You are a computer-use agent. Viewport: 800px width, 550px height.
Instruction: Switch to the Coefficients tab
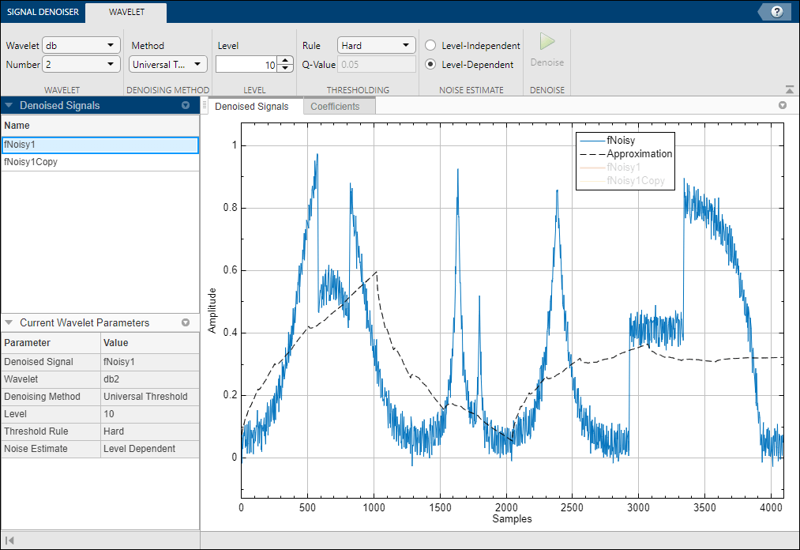coord(335,107)
